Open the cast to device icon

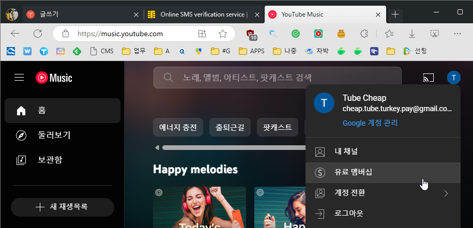[429, 78]
